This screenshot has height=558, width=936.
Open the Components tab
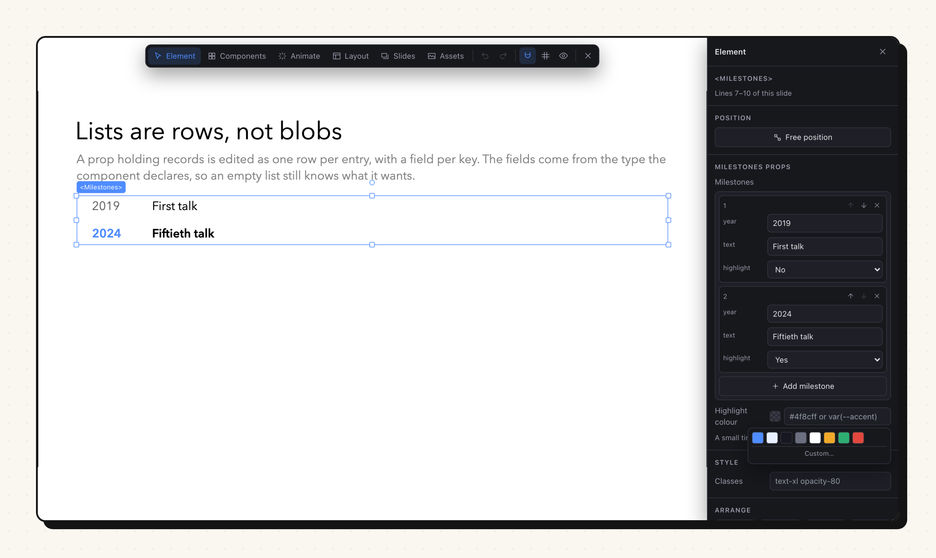coord(237,56)
